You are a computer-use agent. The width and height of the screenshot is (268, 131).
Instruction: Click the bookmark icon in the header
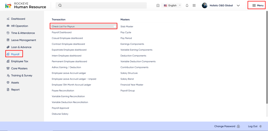pyautogui.click(x=158, y=6)
